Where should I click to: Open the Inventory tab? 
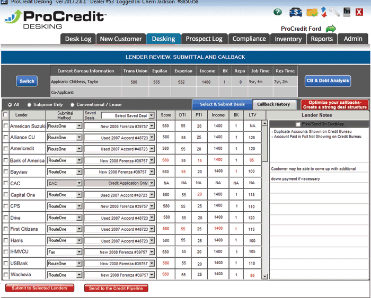[x=288, y=39]
